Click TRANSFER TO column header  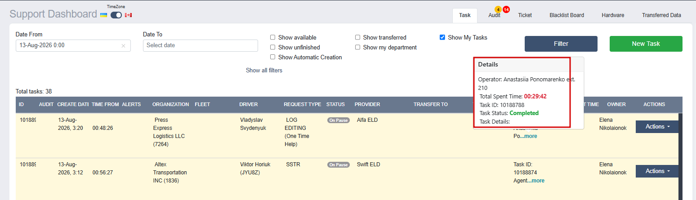coord(431,104)
